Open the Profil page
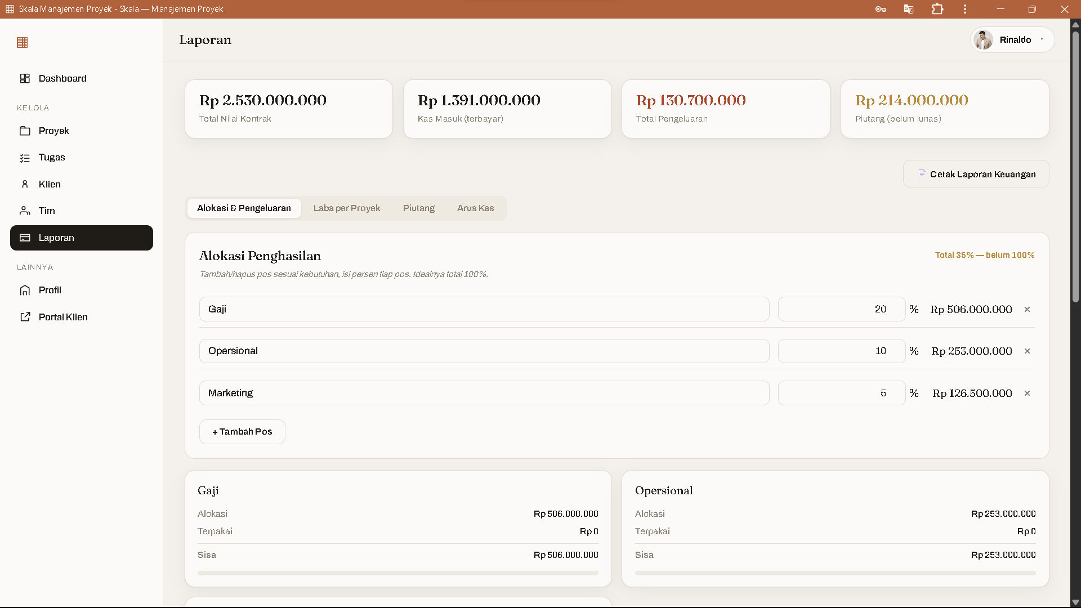 point(82,290)
